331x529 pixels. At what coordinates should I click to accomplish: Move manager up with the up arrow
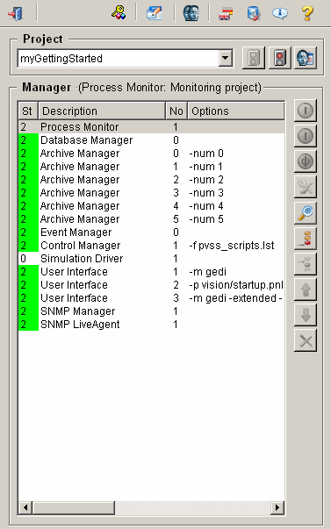[306, 290]
